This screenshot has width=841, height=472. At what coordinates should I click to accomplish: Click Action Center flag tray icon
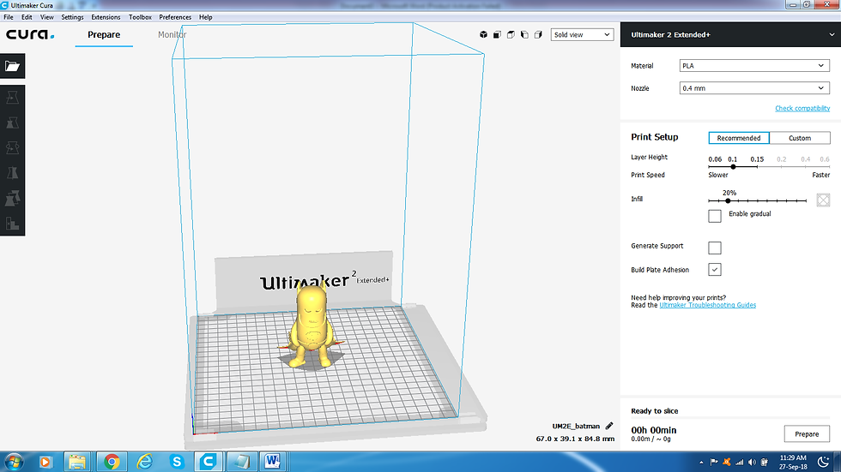click(714, 462)
